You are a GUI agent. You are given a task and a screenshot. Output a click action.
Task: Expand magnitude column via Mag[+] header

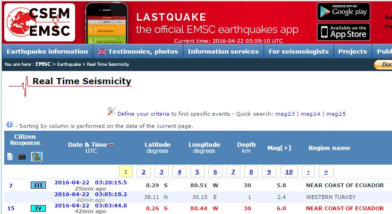(x=279, y=148)
